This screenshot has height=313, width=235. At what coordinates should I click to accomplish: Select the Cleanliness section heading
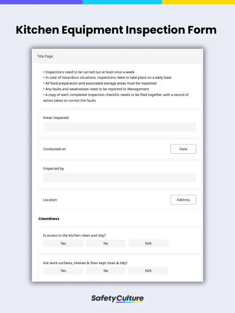point(48,219)
